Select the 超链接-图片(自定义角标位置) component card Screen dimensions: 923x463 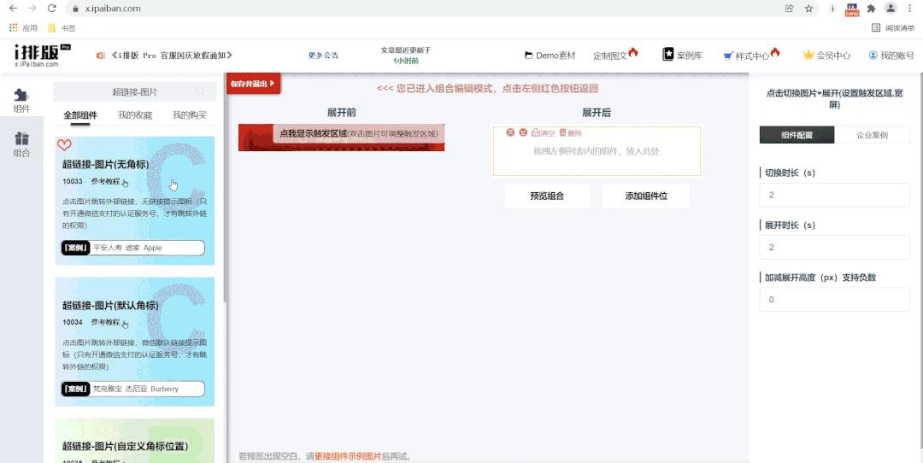(135, 441)
